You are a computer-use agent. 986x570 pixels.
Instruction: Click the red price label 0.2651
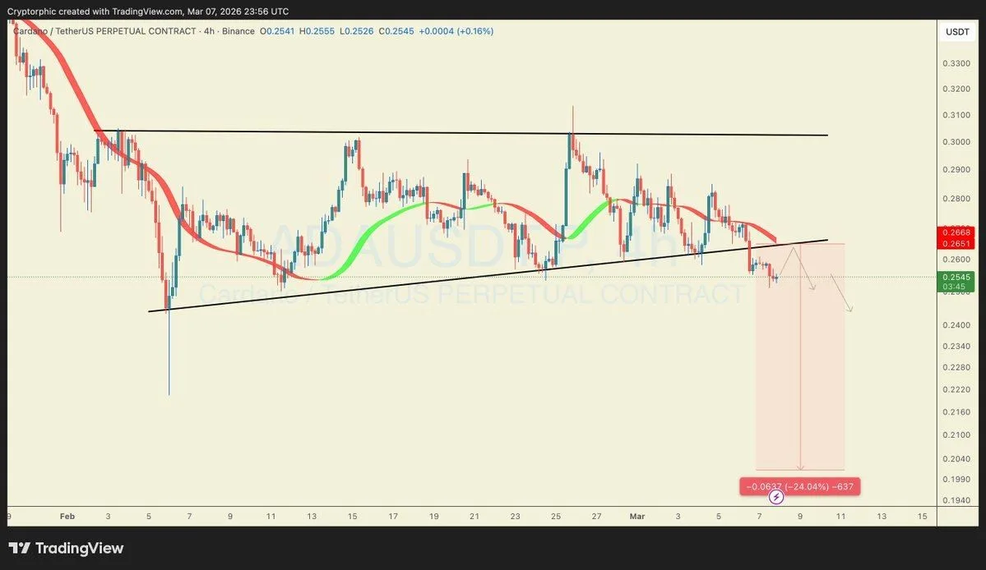pyautogui.click(x=956, y=243)
